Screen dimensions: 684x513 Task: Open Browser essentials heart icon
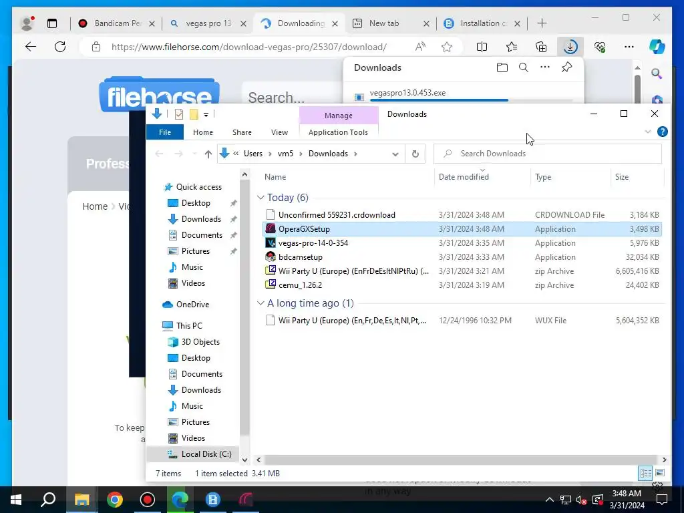pyautogui.click(x=600, y=47)
